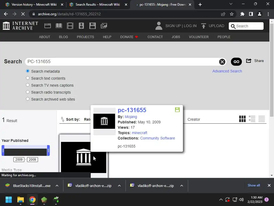Open Chrome three-dot menu
This screenshot has height=206, width=274.
pyautogui.click(x=268, y=14)
